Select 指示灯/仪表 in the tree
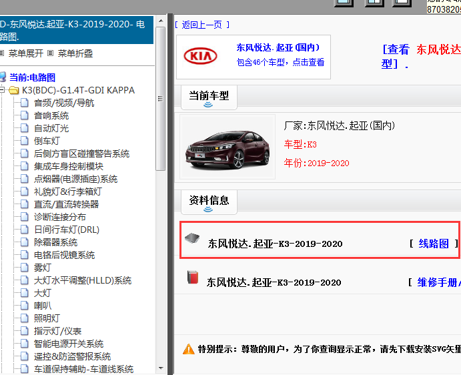This screenshot has width=461, height=375. (57, 331)
